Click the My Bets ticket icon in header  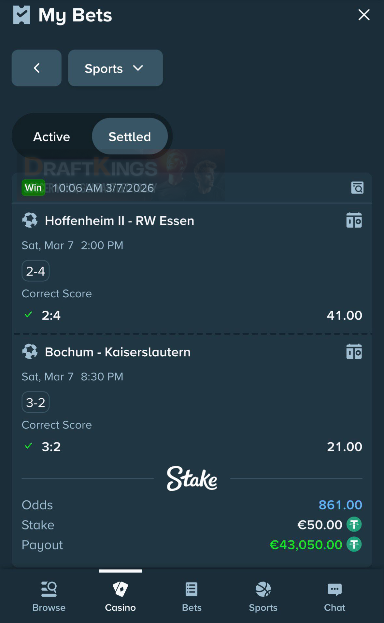[x=21, y=14]
